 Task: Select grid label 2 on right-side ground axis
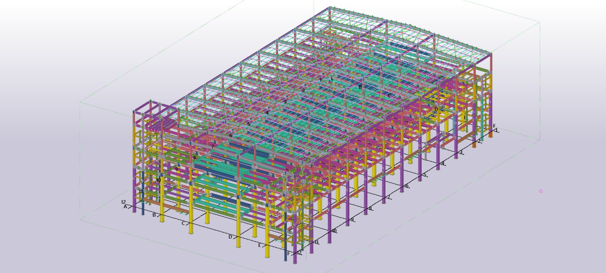click(x=479, y=141)
